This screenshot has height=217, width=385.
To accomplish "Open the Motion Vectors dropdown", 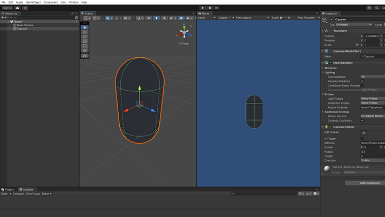I will [x=373, y=116].
